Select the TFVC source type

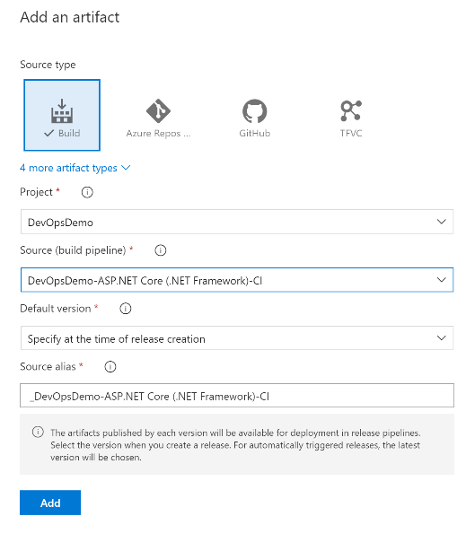click(351, 118)
